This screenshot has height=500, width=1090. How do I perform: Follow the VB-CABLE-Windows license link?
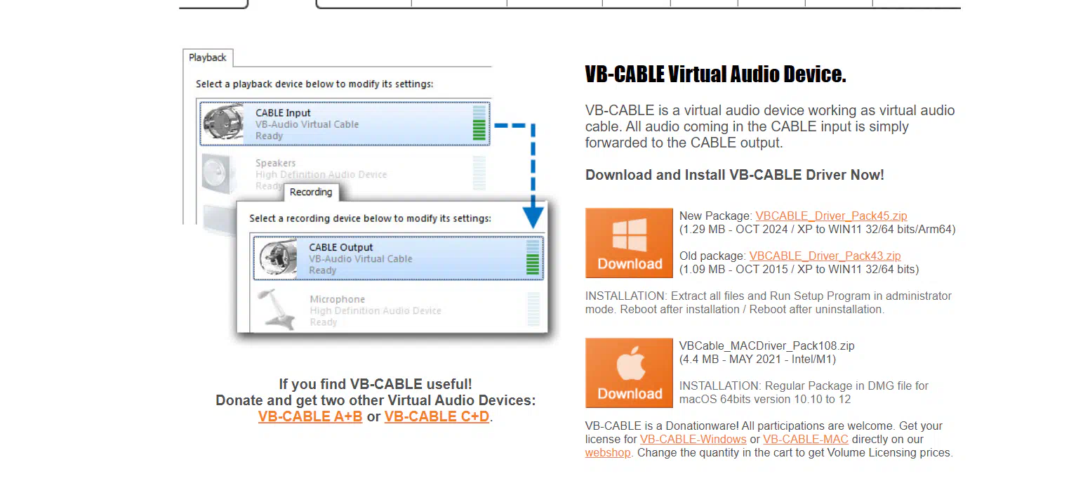(x=693, y=440)
